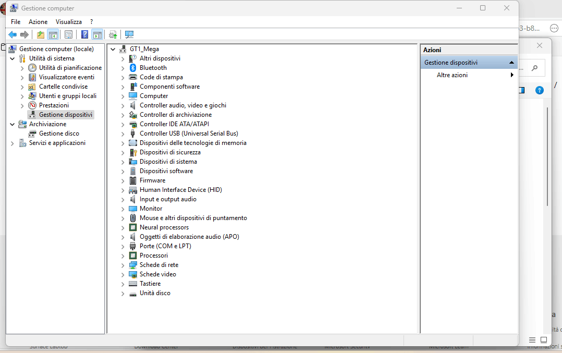Collapse the Utilità di sistema node

[13, 58]
